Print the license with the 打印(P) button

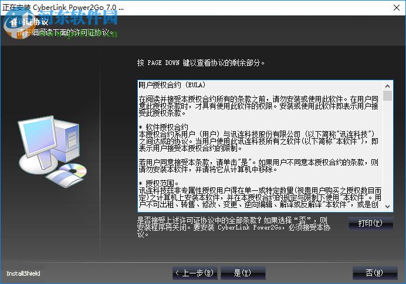(x=371, y=223)
